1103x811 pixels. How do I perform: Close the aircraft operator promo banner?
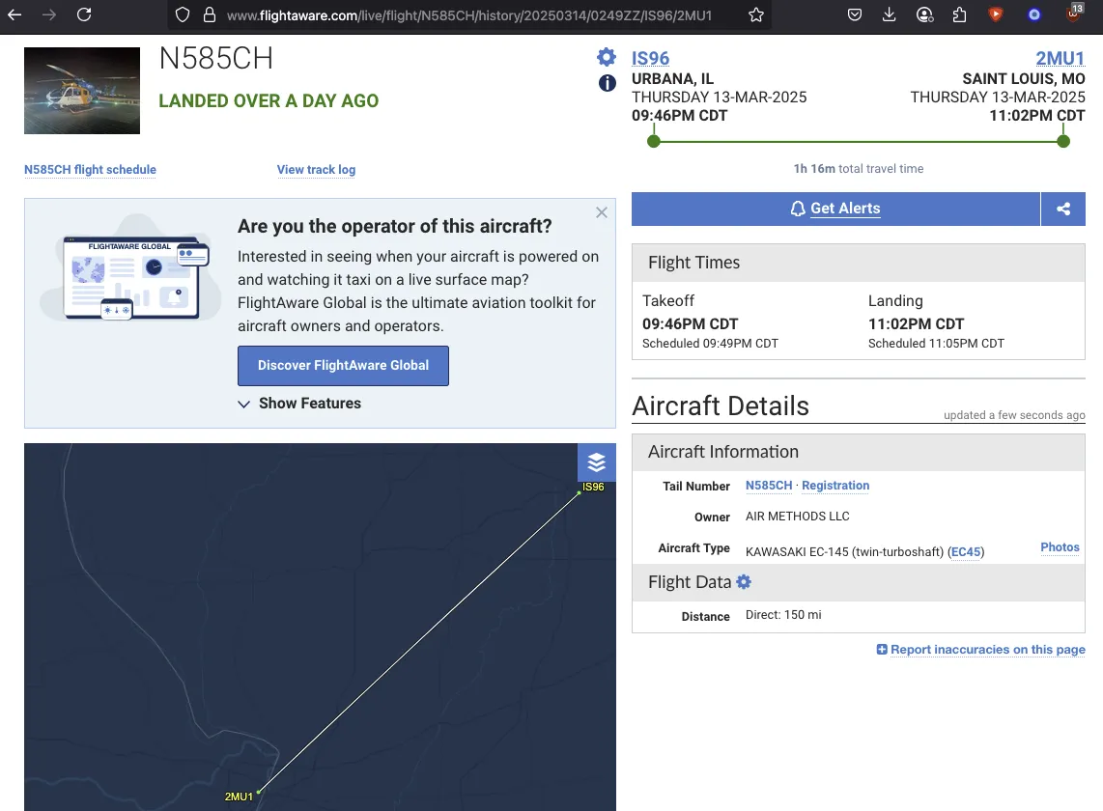click(602, 212)
